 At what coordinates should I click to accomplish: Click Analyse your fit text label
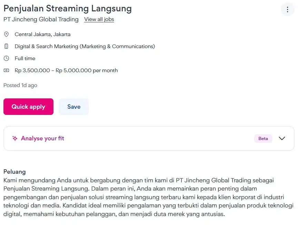pyautogui.click(x=42, y=138)
